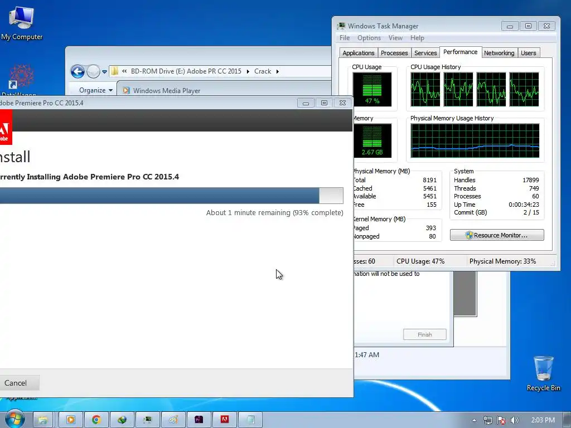Click the Forward arrow in Explorer window
This screenshot has height=428, width=571.
pos(93,71)
